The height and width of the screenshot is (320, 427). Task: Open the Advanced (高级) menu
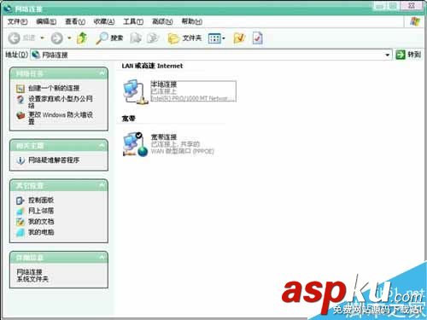point(162,21)
